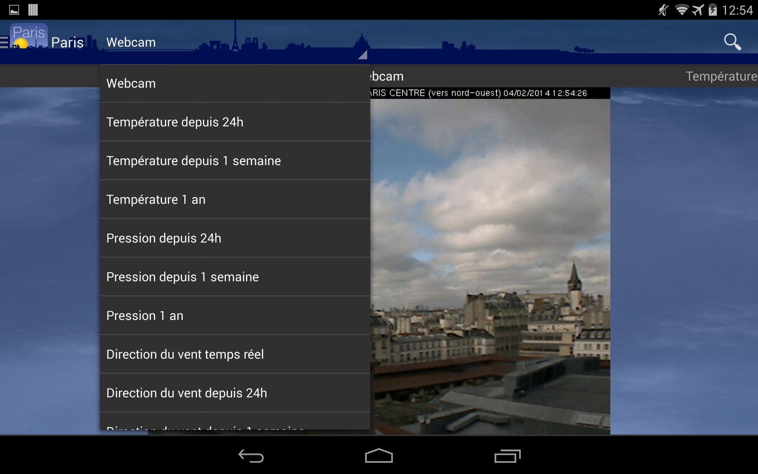Switch to the Température tab
The image size is (758, 474).
point(721,76)
